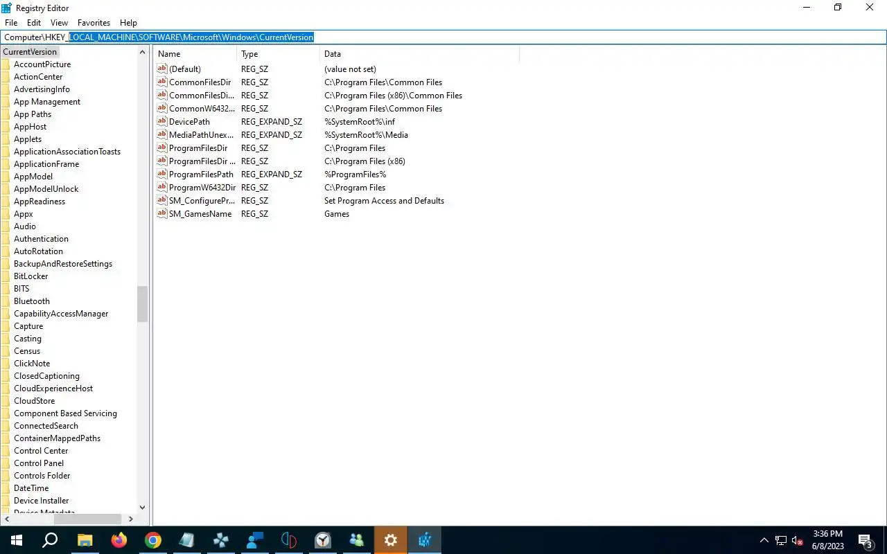Select the Device Installer key
The width and height of the screenshot is (887, 554).
point(41,501)
